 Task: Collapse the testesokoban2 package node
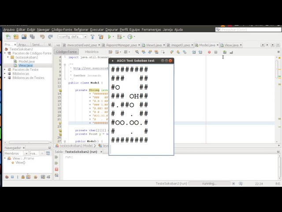pyautogui.click(x=8, y=57)
